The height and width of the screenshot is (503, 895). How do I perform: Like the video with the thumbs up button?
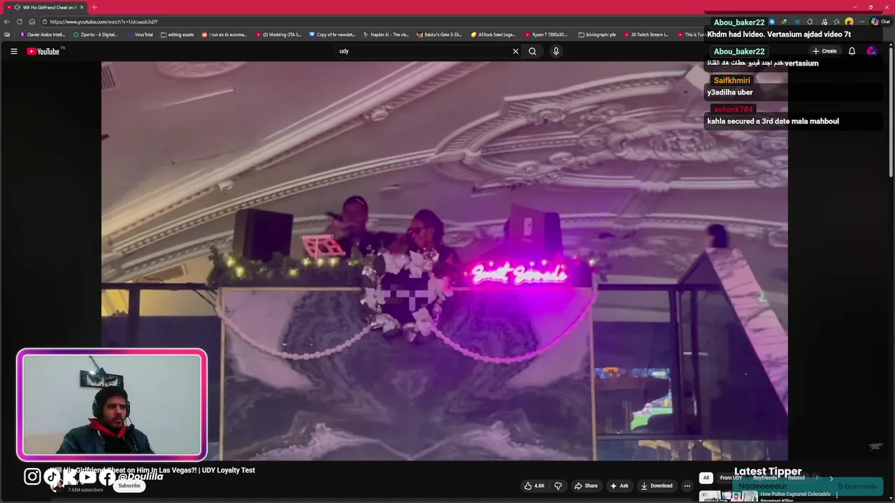point(535,486)
